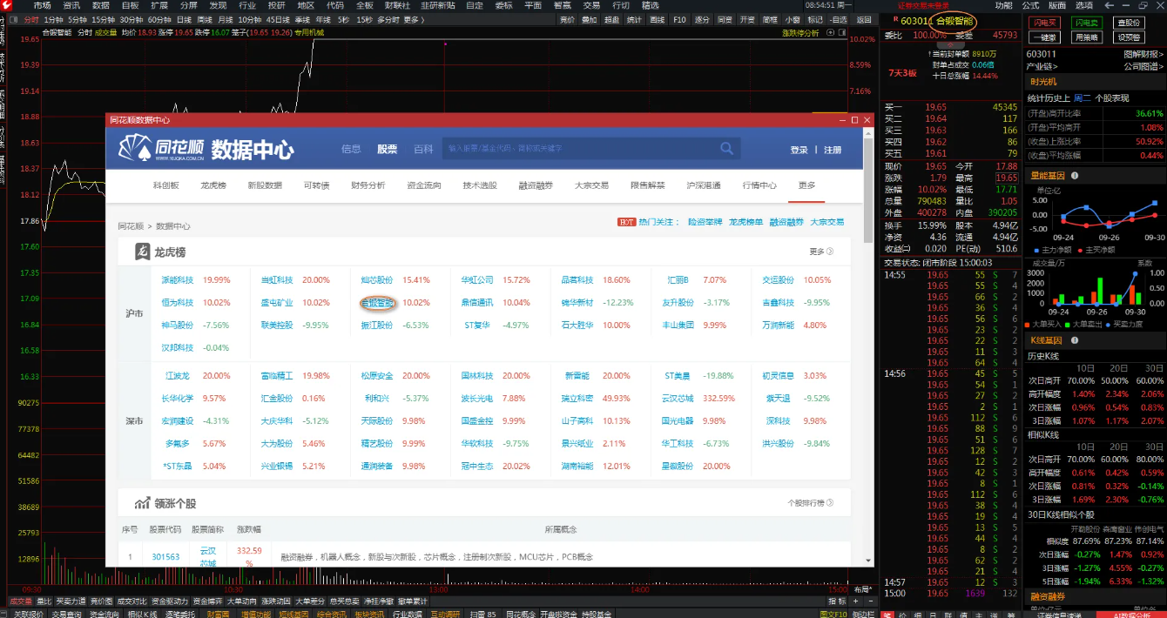Screen dimensions: 1167x618
Task: Click the 叠加 overlay tool
Action: tap(590, 18)
